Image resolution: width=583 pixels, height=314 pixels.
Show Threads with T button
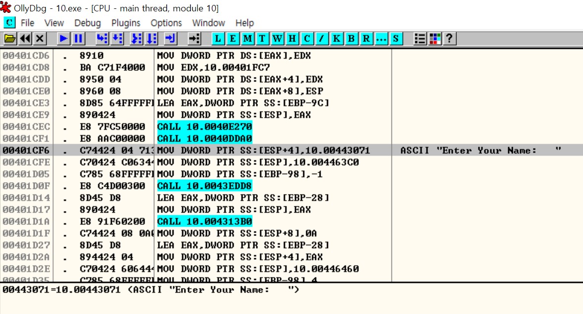pos(262,39)
